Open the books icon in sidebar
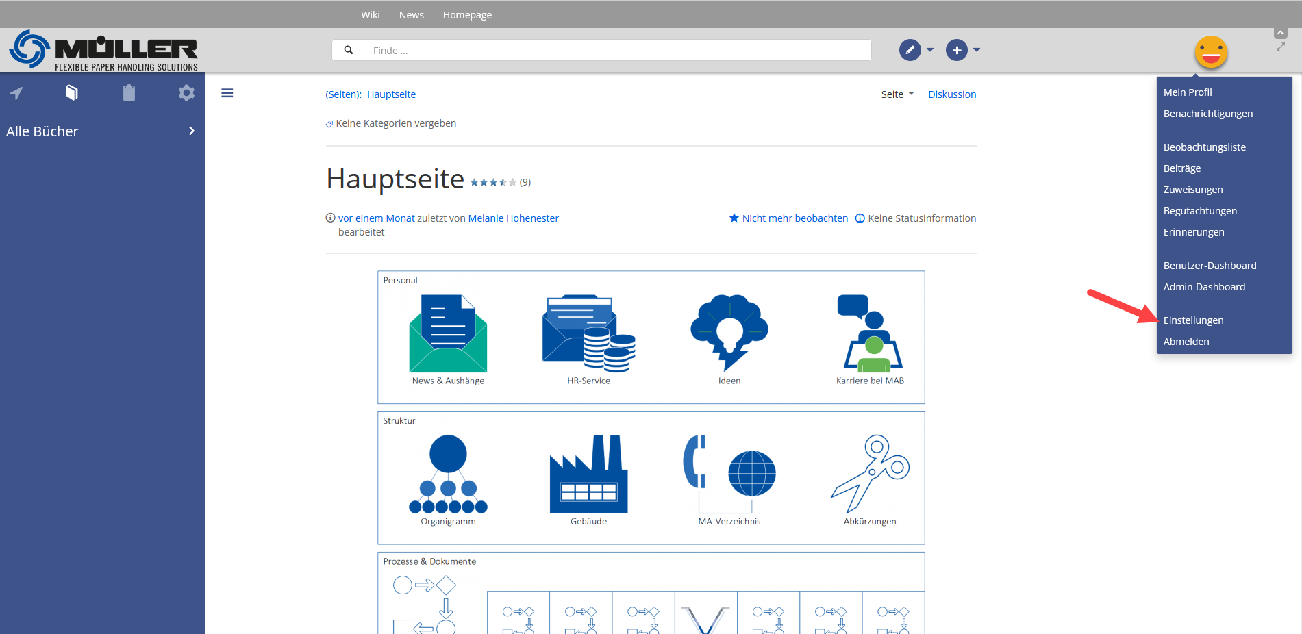1302x634 pixels. (72, 93)
